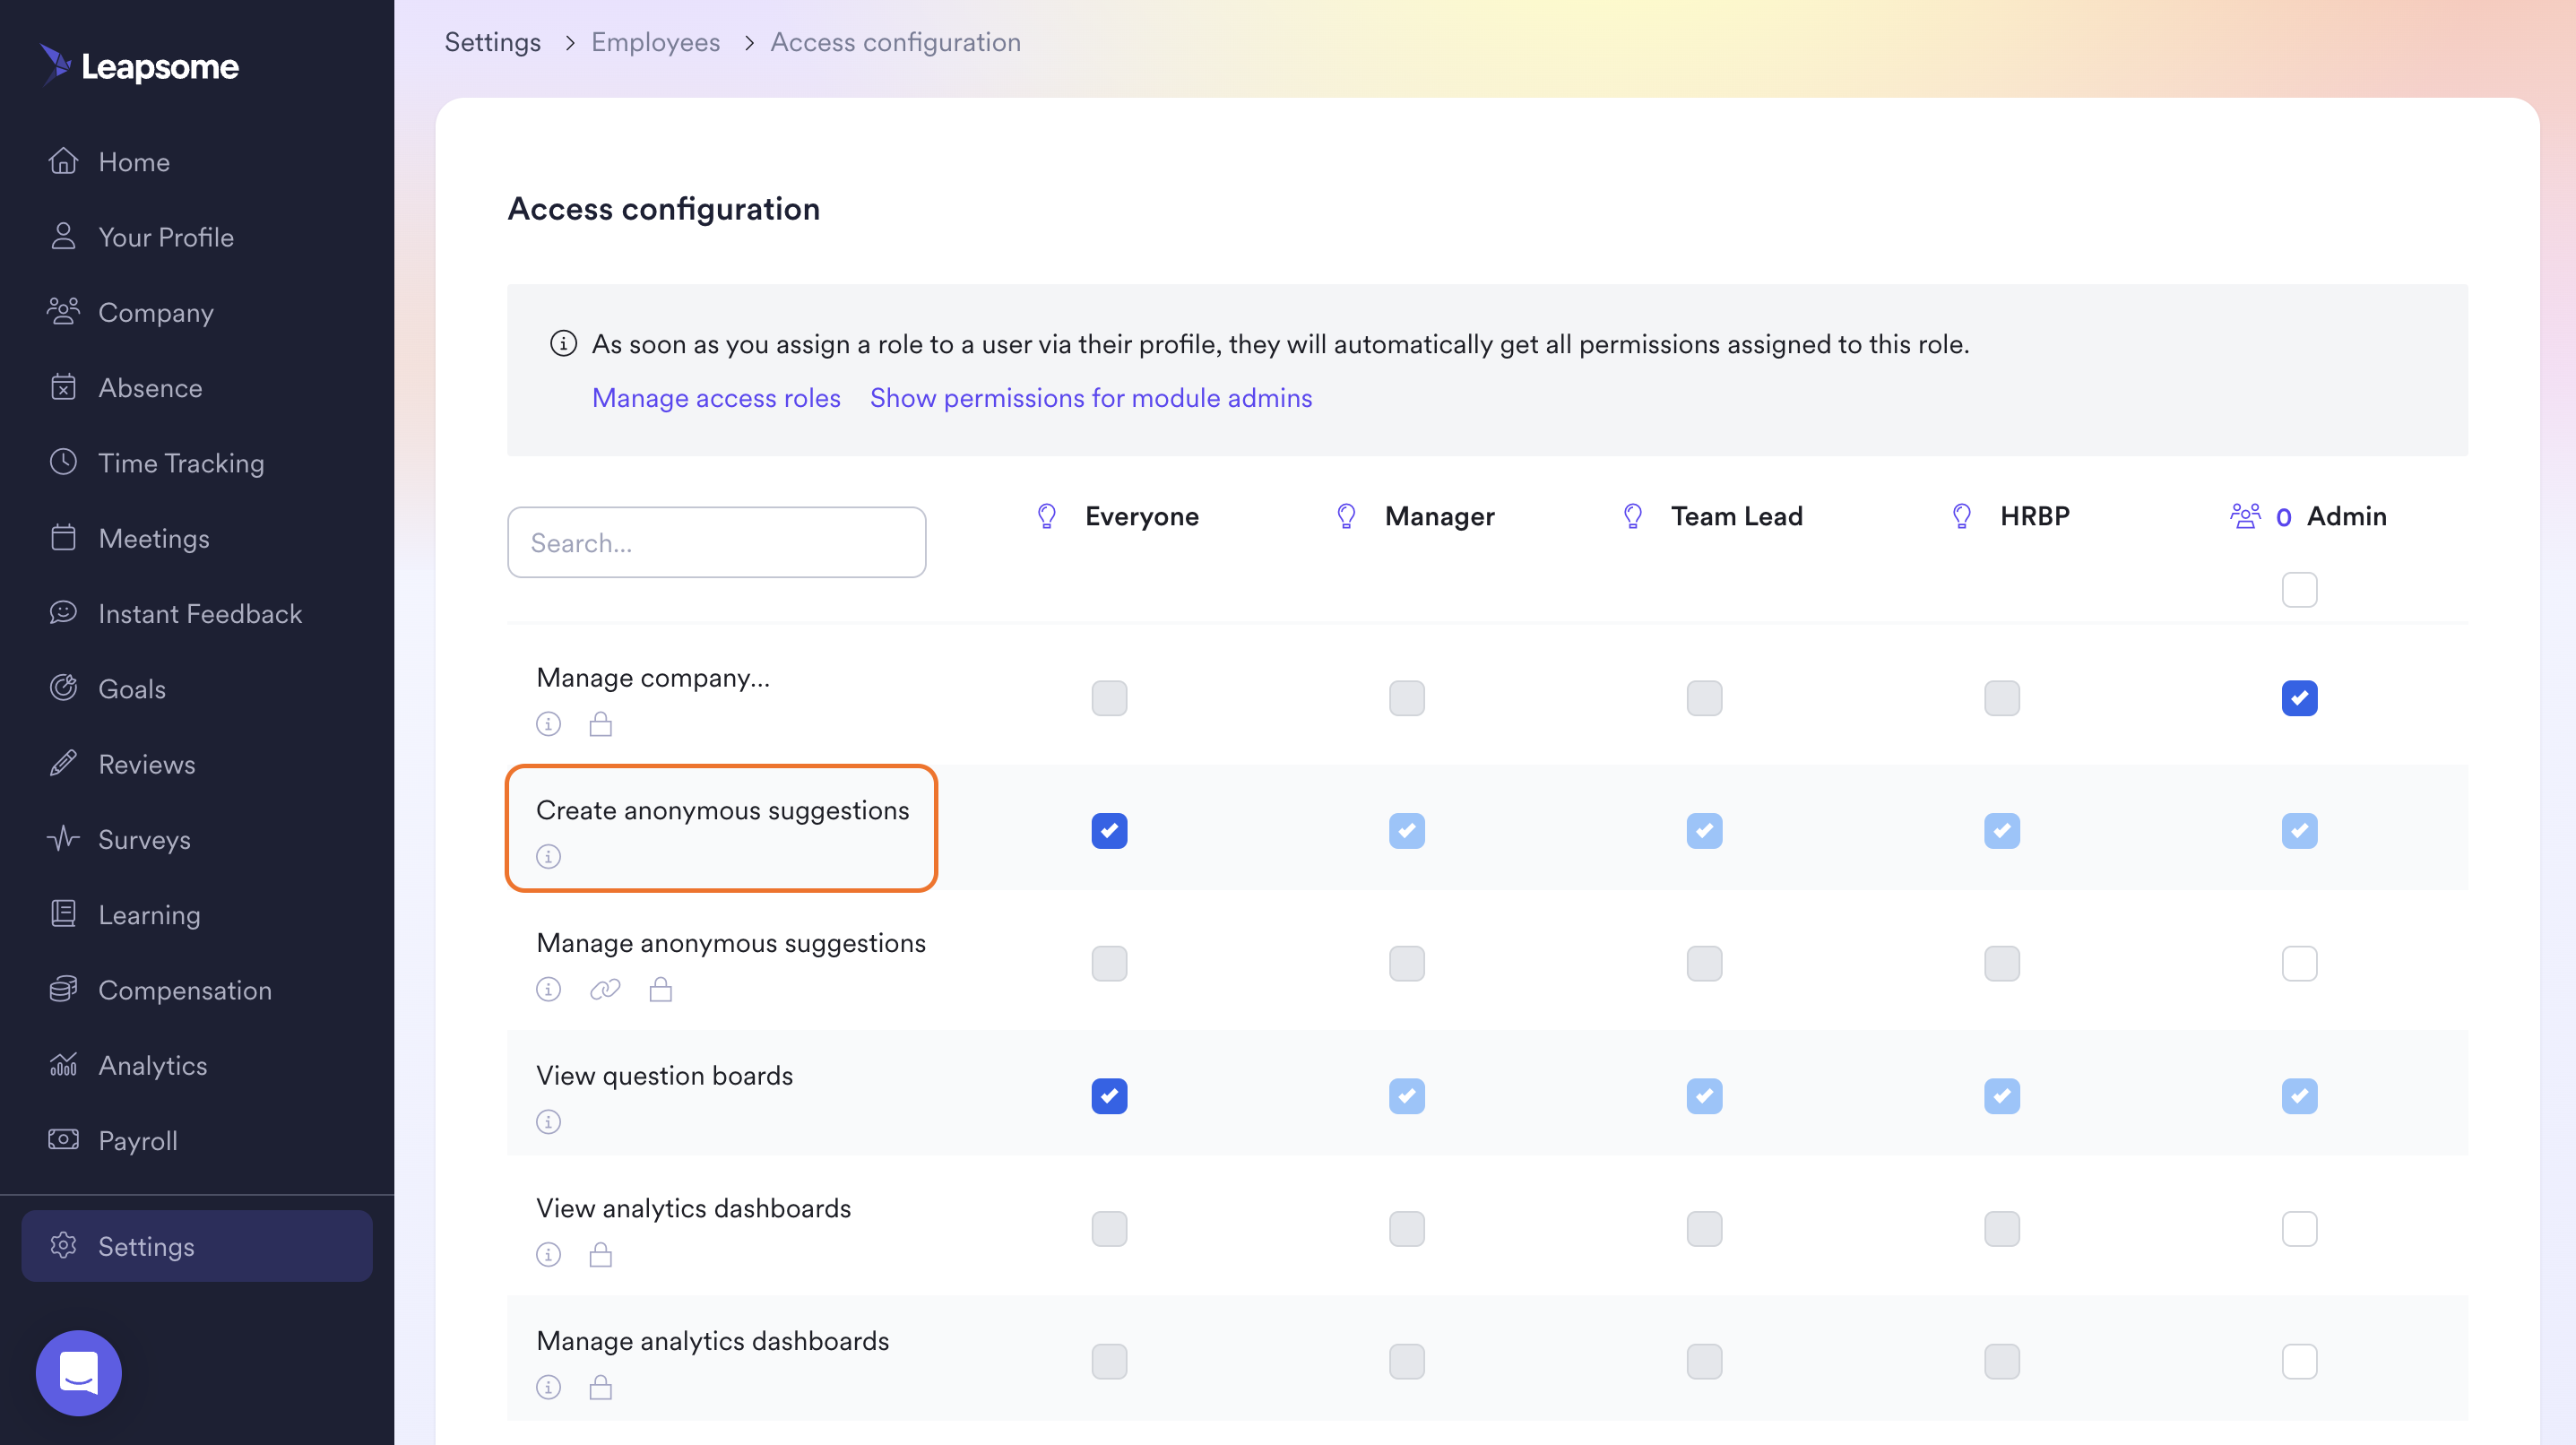Click Show permissions for module admins

1090,397
